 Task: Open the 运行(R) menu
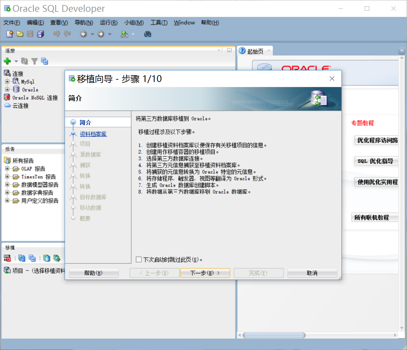click(x=109, y=22)
